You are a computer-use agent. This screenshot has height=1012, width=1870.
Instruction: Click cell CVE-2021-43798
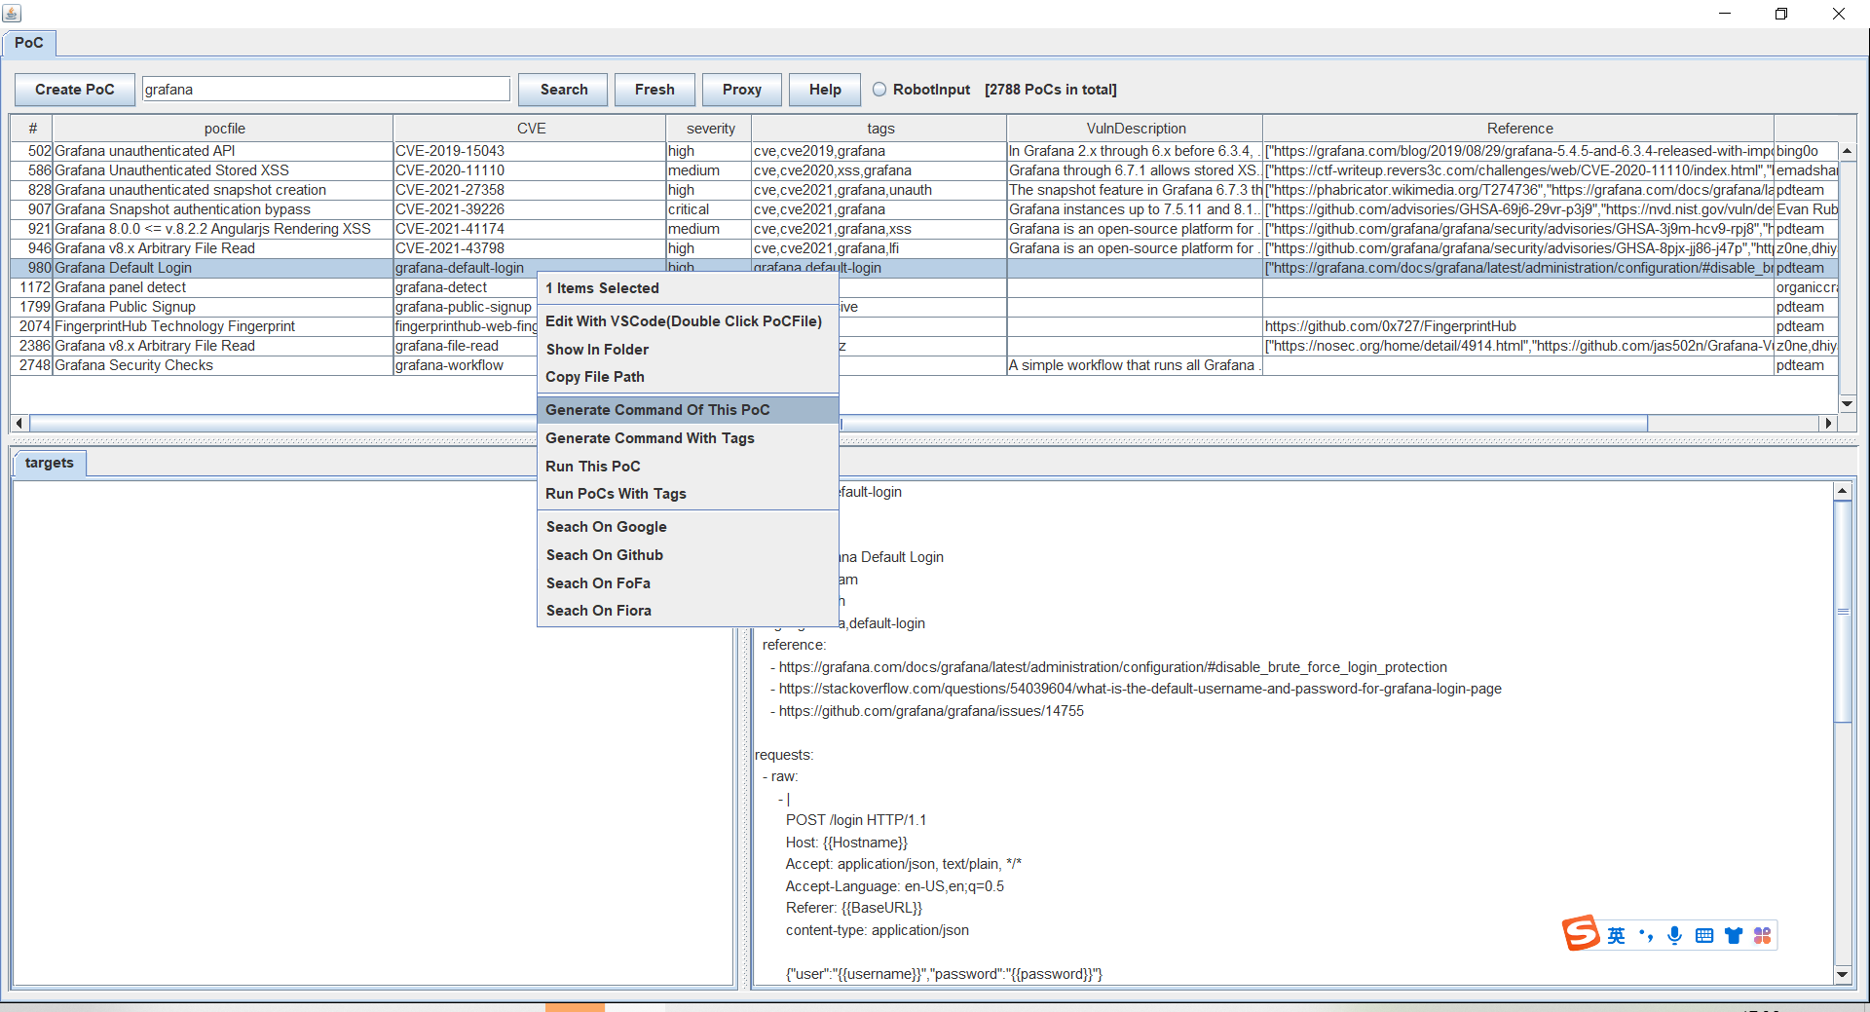(x=530, y=248)
